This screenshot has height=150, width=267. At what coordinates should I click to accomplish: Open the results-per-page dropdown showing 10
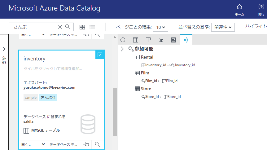pyautogui.click(x=160, y=27)
